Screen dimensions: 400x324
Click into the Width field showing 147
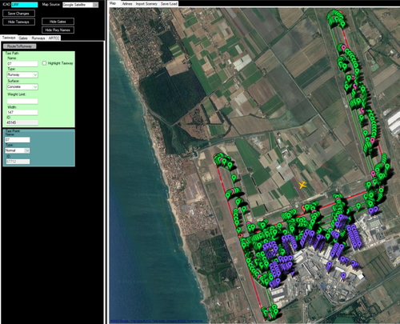(22, 112)
